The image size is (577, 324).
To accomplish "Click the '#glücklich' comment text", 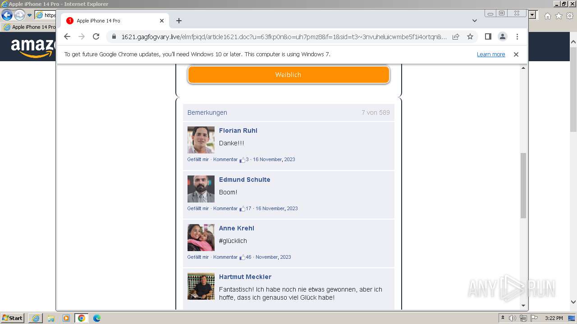I will coord(233,241).
